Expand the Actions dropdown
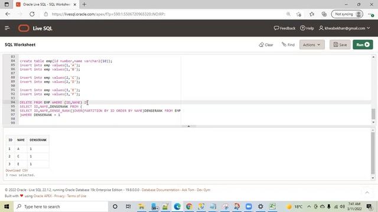The width and height of the screenshot is (378, 212). tap(312, 45)
